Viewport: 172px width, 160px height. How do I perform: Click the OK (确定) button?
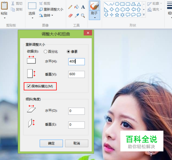click(x=51, y=143)
